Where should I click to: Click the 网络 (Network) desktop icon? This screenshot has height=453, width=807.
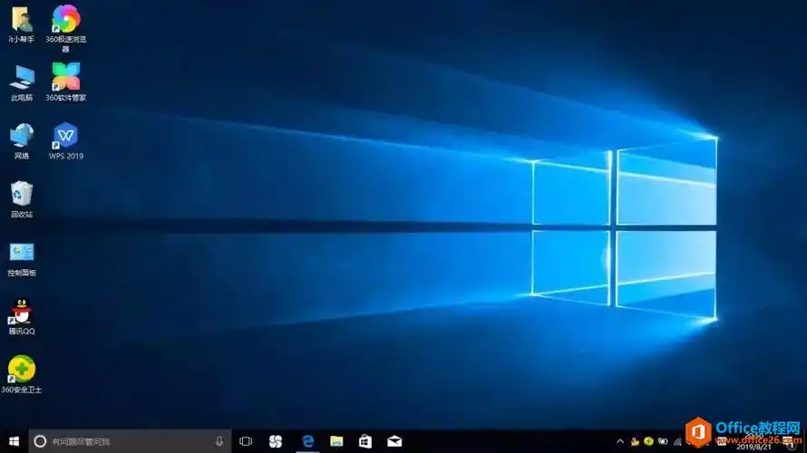[21, 136]
